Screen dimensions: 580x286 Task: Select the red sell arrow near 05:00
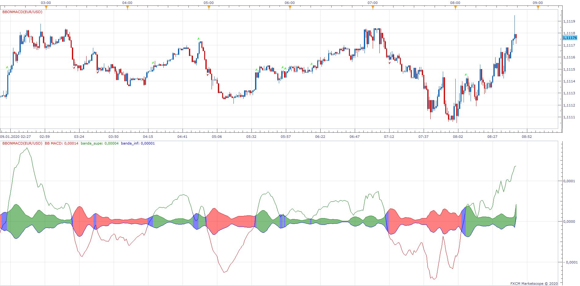pyautogui.click(x=207, y=74)
